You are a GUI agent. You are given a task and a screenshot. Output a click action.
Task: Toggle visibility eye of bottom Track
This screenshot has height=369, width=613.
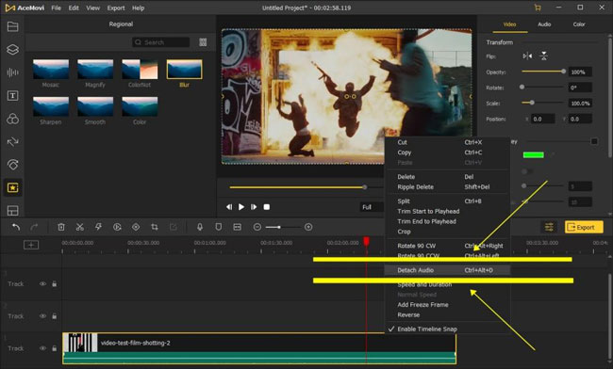click(x=42, y=348)
